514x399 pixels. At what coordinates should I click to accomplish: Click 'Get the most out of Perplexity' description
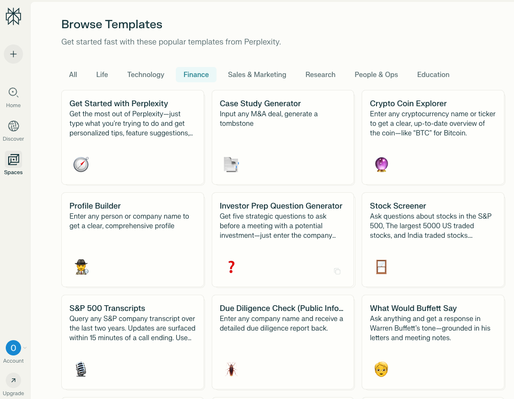(x=131, y=123)
